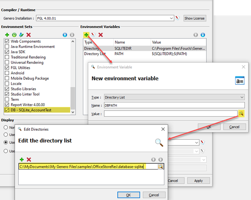This screenshot has width=251, height=200.
Task: Click the empty Value input field
Action: (x=171, y=114)
